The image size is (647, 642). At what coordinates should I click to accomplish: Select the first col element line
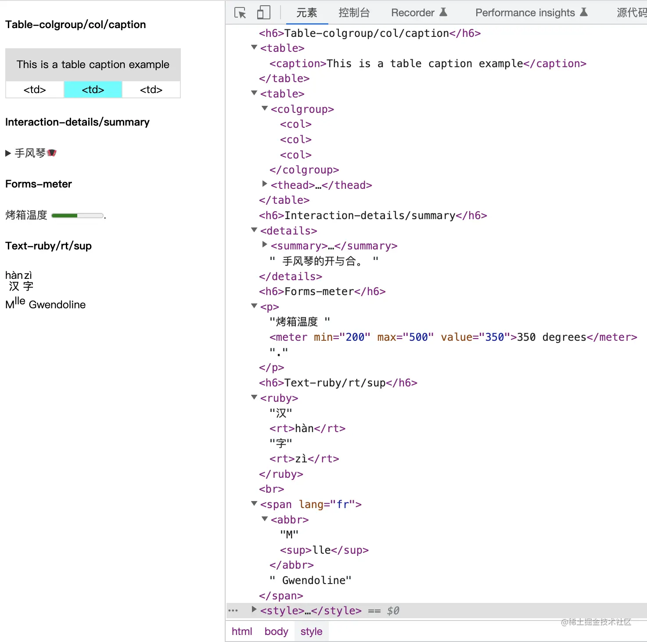click(x=296, y=124)
